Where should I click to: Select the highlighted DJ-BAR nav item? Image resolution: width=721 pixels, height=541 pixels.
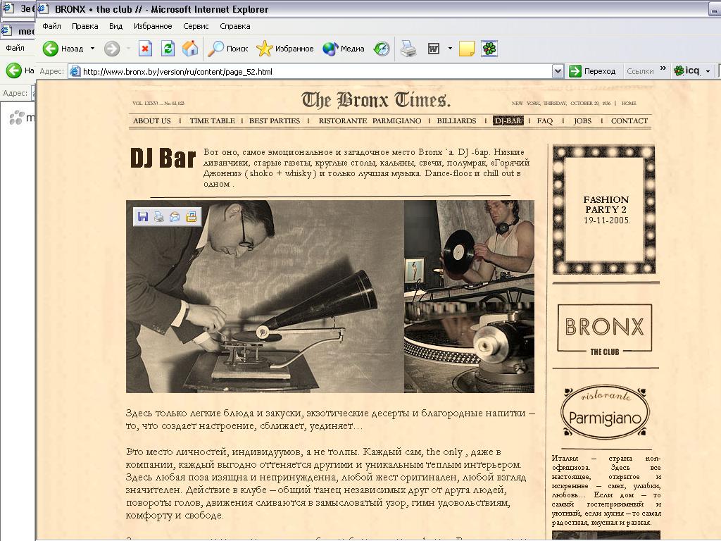click(x=508, y=120)
